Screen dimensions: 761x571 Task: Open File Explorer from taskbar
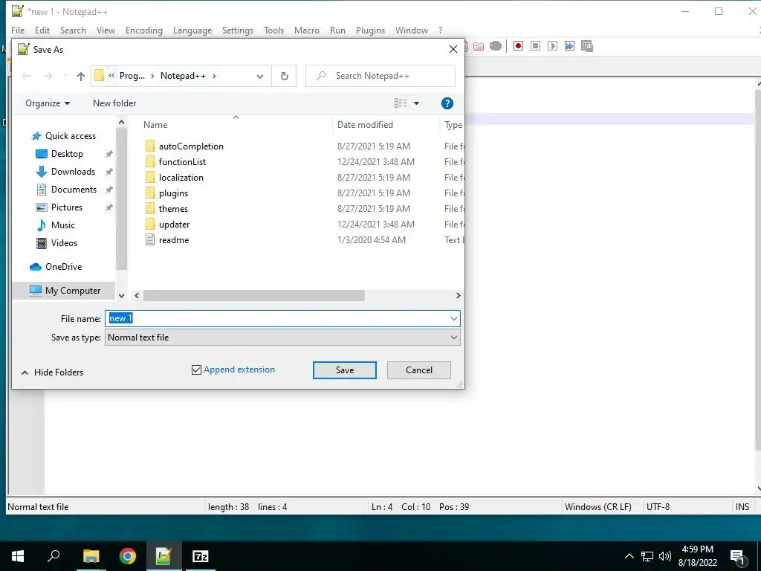tap(91, 556)
